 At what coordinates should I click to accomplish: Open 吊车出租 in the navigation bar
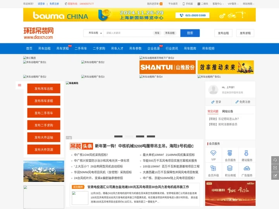pos(44,48)
